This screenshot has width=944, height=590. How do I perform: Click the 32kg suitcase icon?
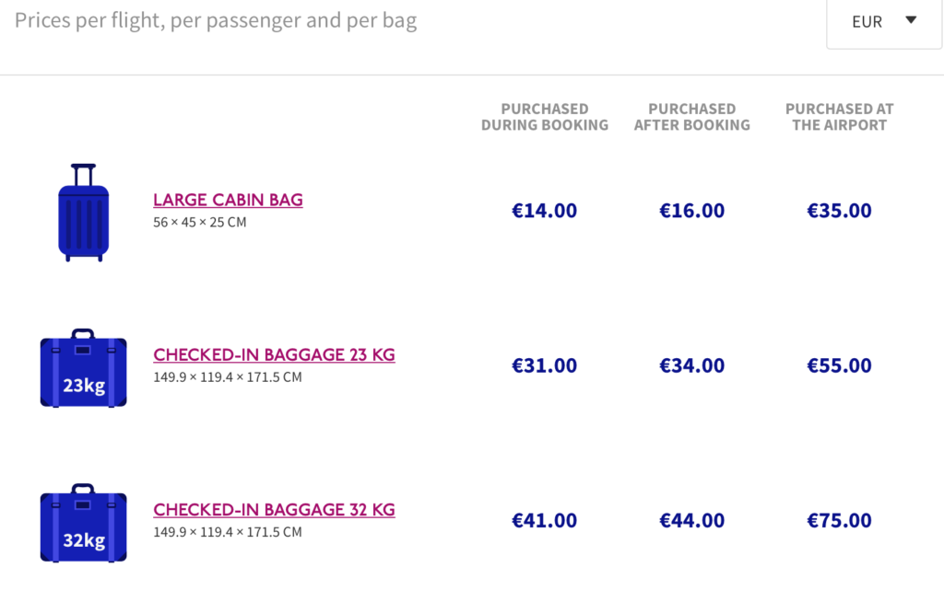pyautogui.click(x=84, y=524)
